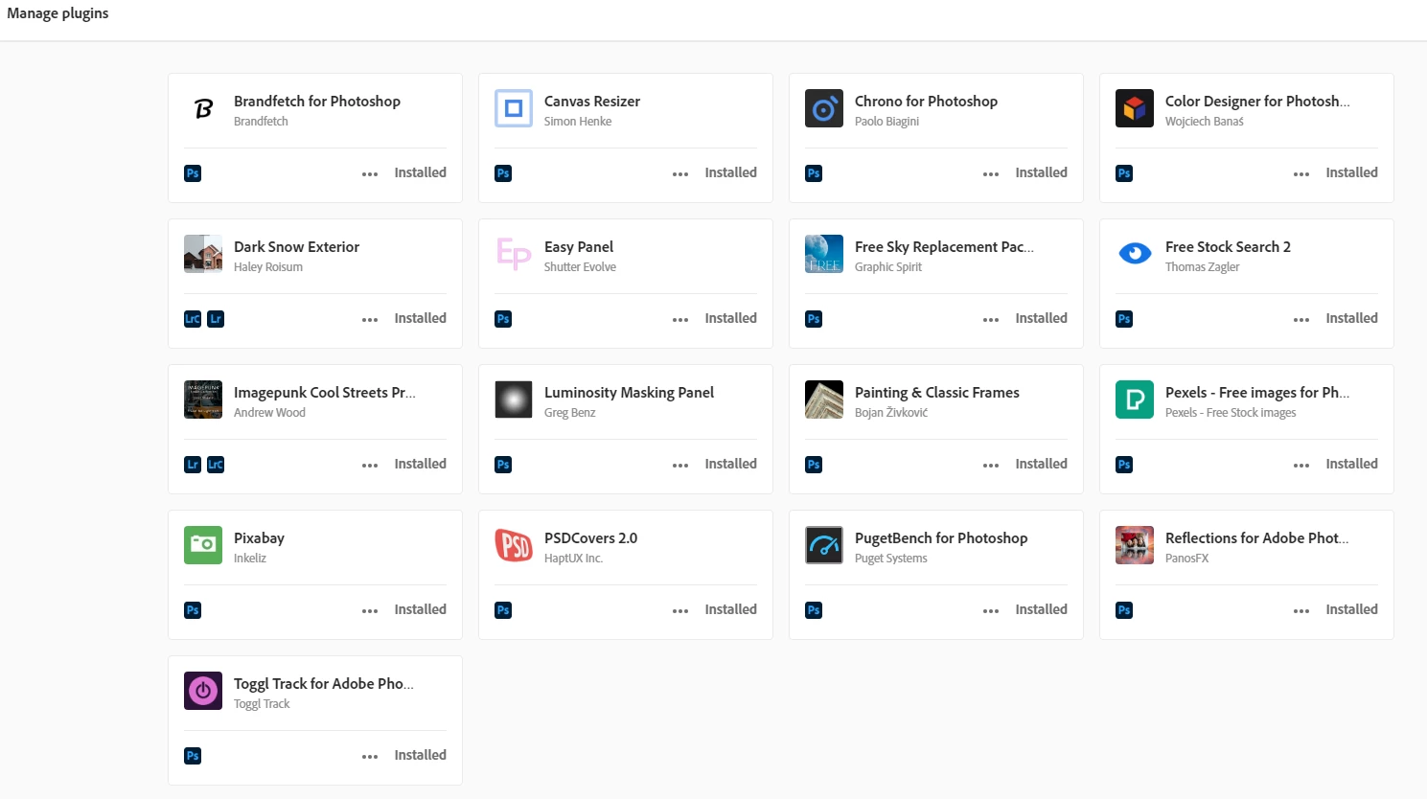Click the Brandfetch for Photoshop plugin icon

coord(203,109)
